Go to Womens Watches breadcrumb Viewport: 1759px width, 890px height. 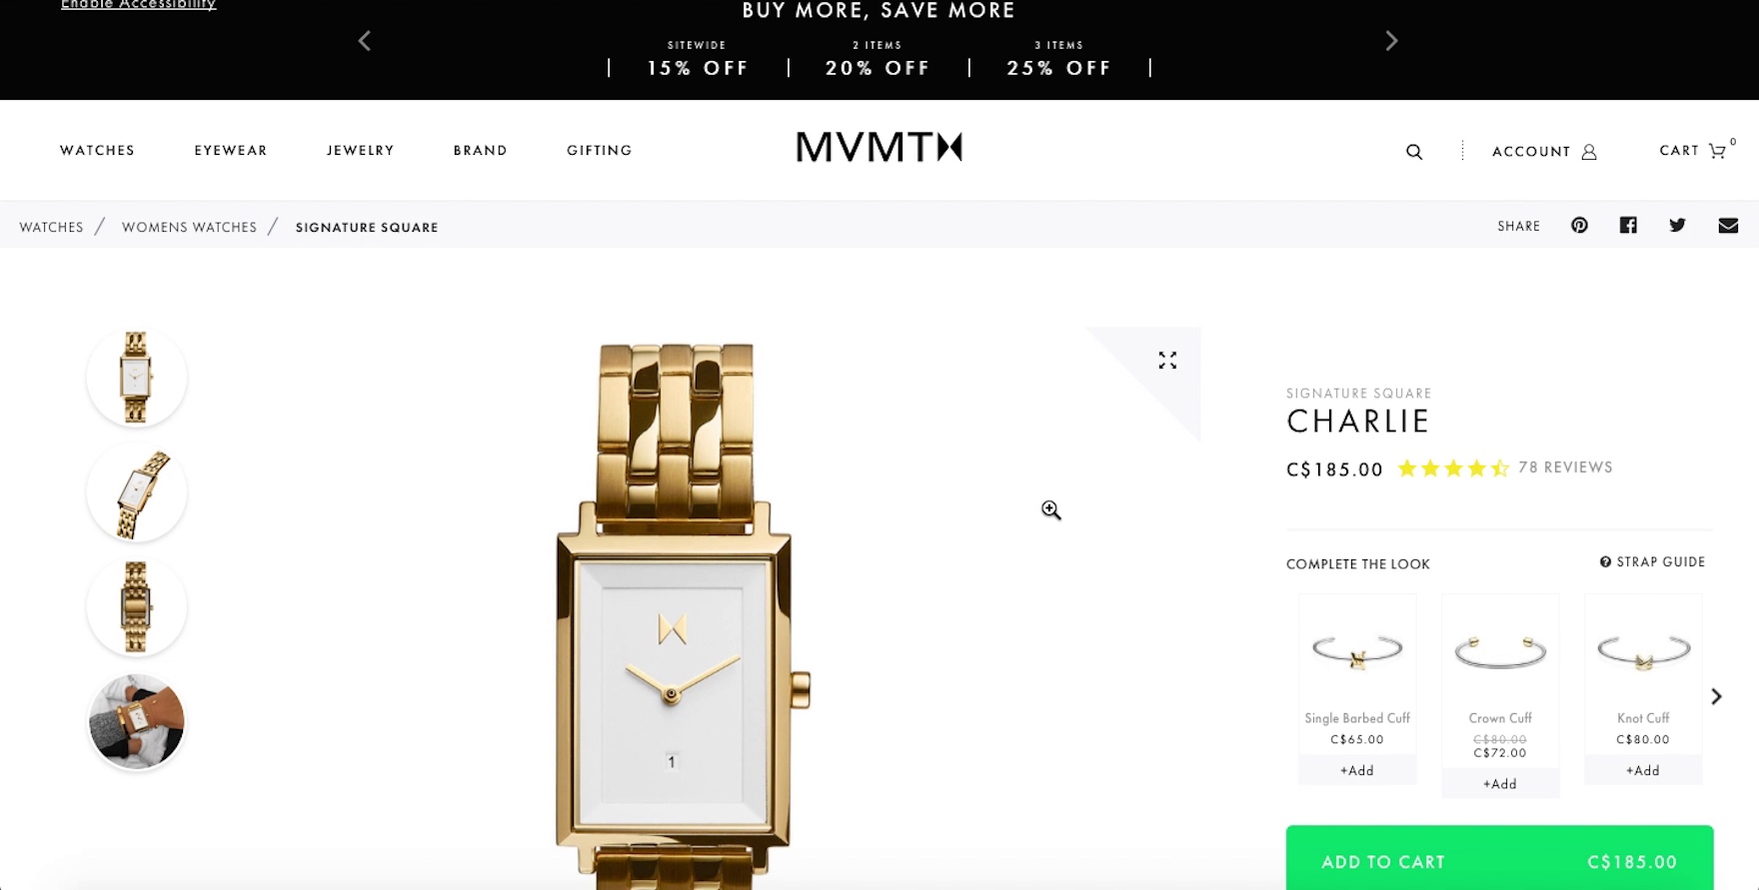pyautogui.click(x=189, y=227)
